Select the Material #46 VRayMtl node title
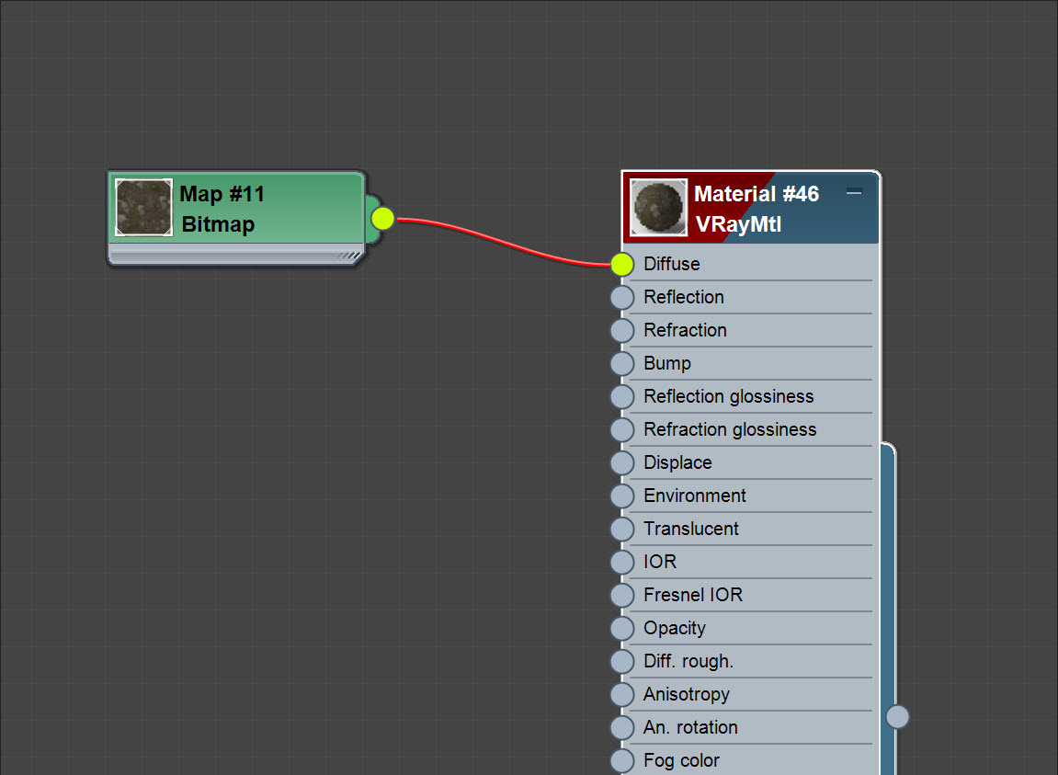Viewport: 1058px width, 775px height. point(757,209)
